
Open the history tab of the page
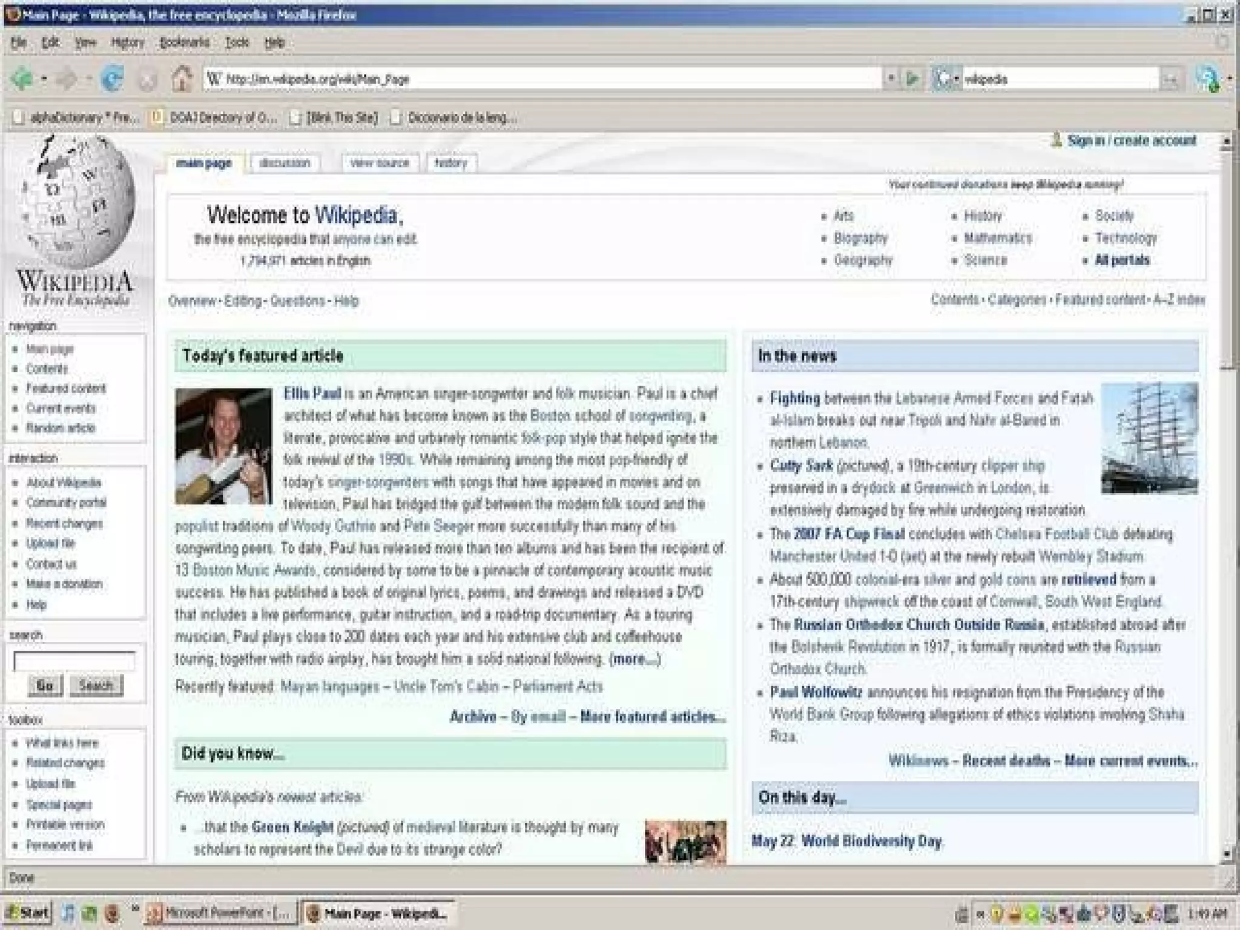(450, 163)
